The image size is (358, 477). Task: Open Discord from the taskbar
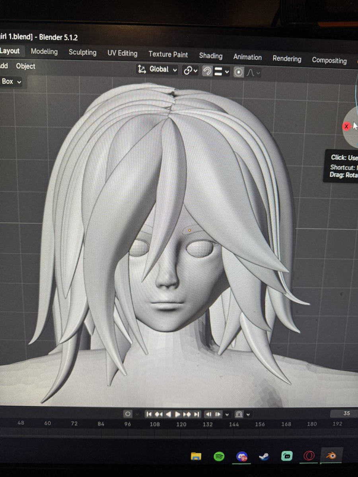pyautogui.click(x=242, y=456)
